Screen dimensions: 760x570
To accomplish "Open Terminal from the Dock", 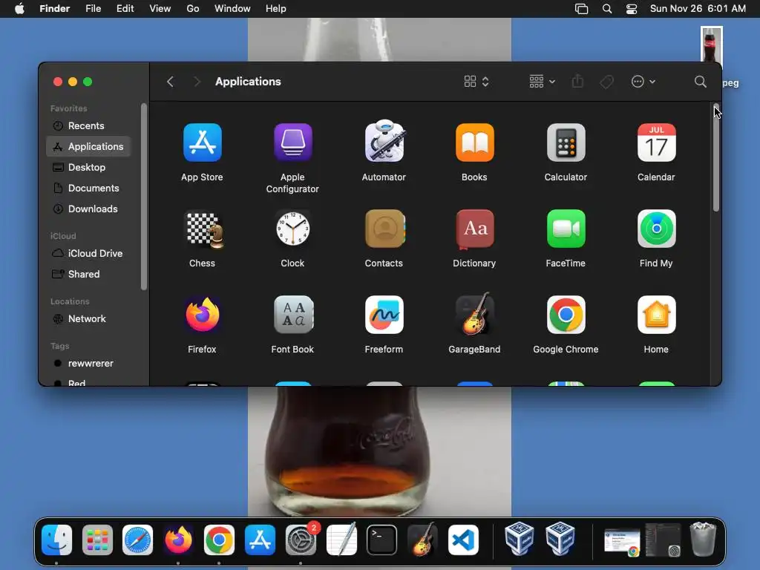I will [382, 540].
